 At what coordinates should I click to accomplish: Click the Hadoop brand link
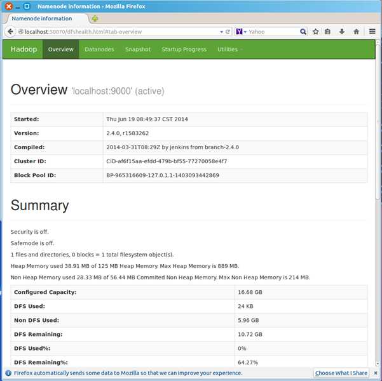[24, 49]
